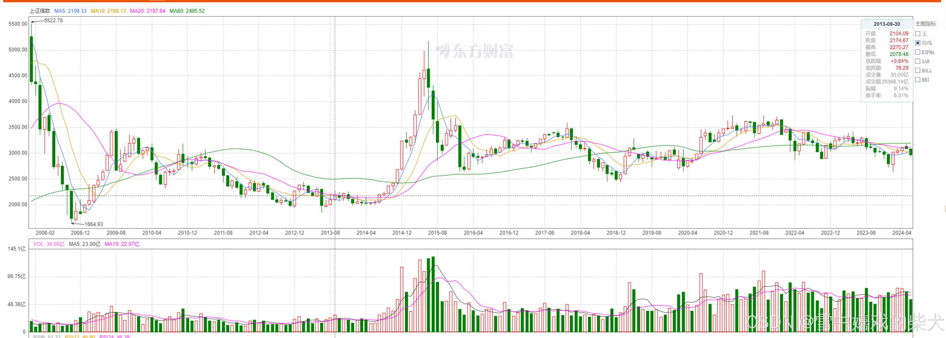Image resolution: width=946 pixels, height=338 pixels.
Task: Click the 1664.93 low price marker
Action: coord(94,224)
